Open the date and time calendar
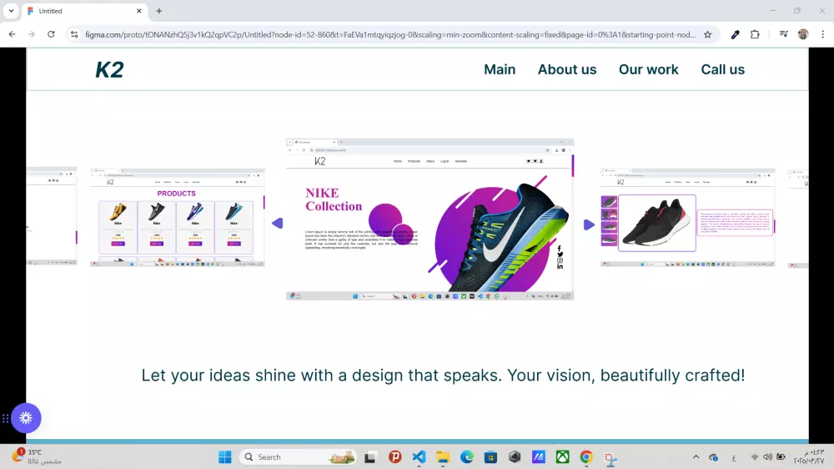834x469 pixels. 809,456
